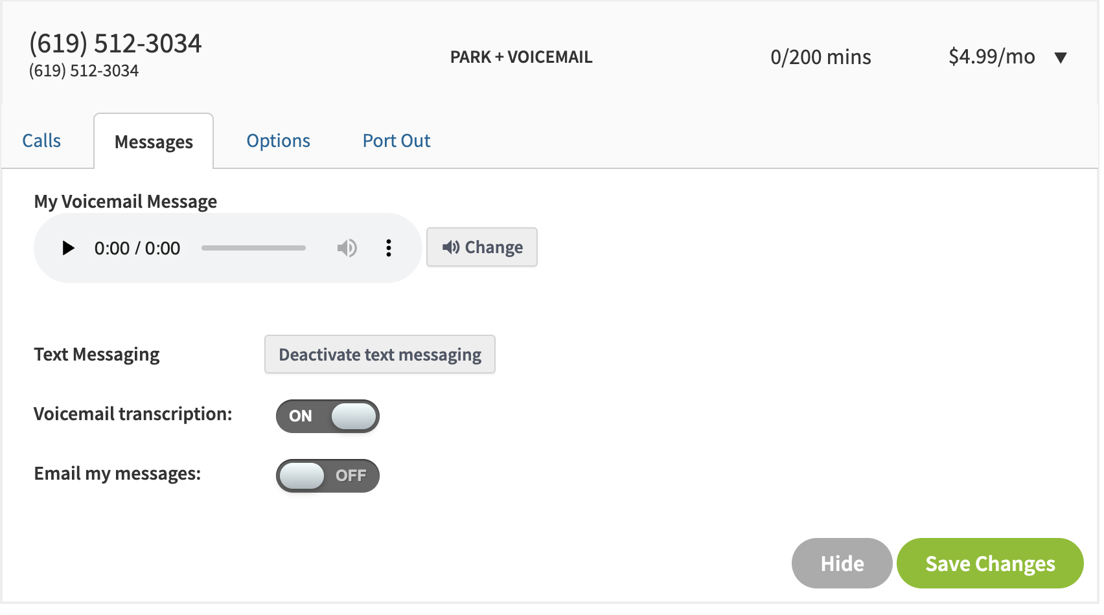
Task: Open the audio player three-dot menu
Action: (389, 248)
